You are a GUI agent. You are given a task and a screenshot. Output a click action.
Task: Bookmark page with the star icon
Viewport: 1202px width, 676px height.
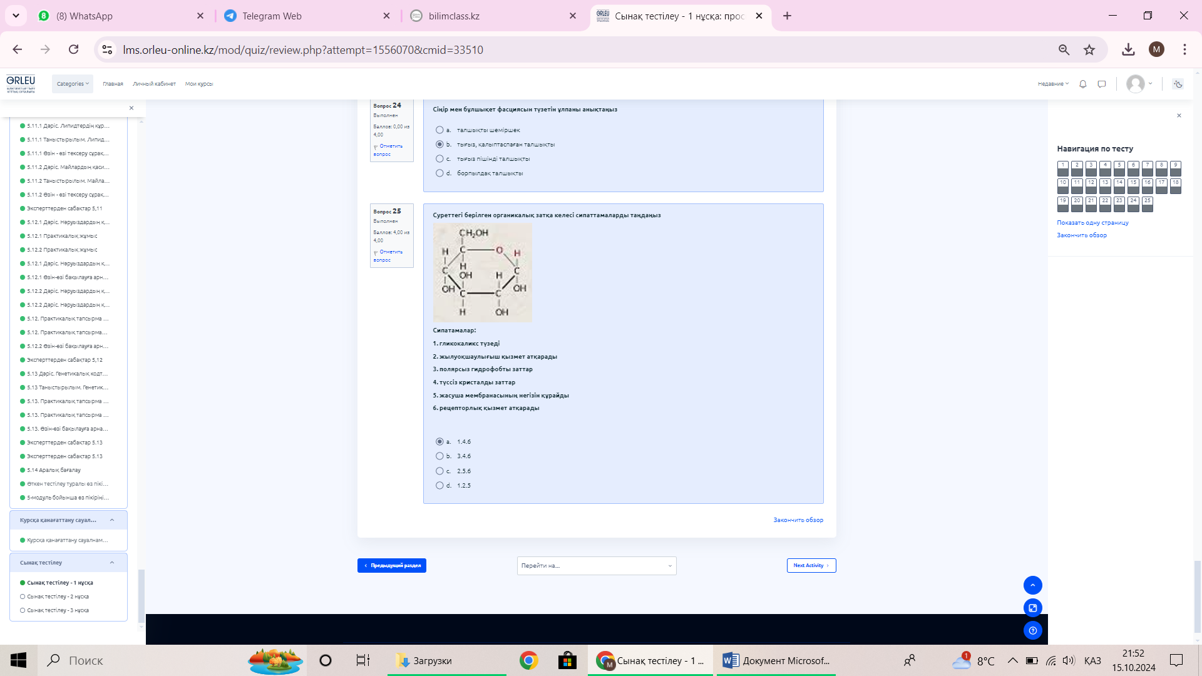click(1089, 49)
